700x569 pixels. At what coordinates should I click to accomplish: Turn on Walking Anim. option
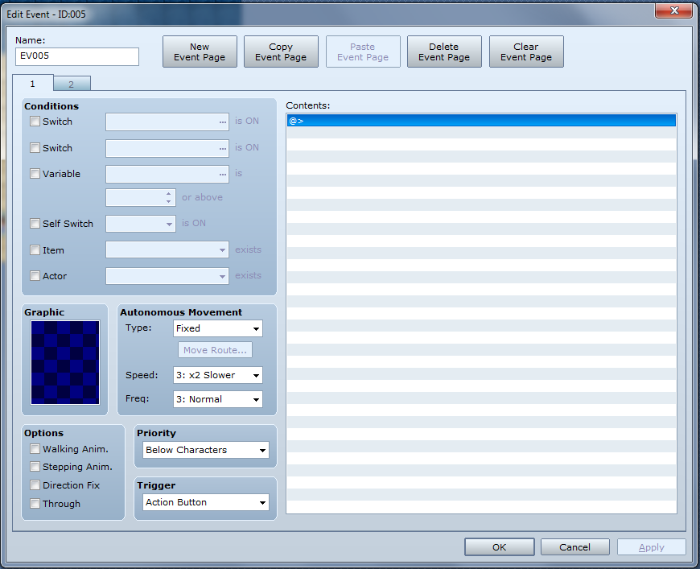pos(35,449)
